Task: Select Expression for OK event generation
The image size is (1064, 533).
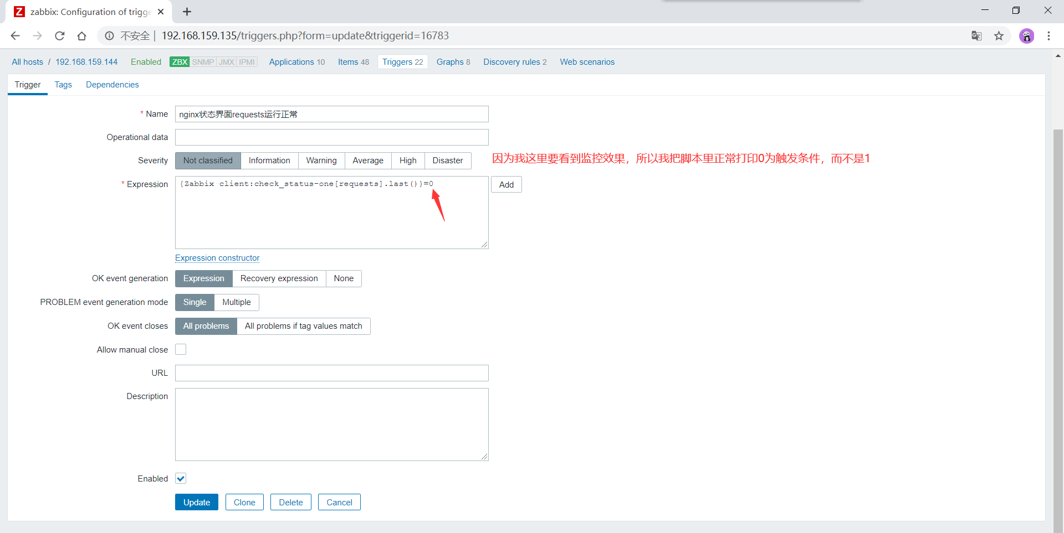Action: (x=204, y=278)
